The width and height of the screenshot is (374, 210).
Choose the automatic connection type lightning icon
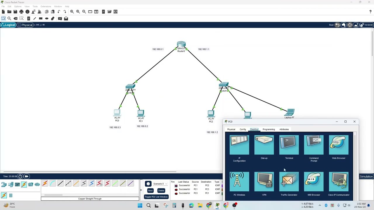tap(45, 183)
